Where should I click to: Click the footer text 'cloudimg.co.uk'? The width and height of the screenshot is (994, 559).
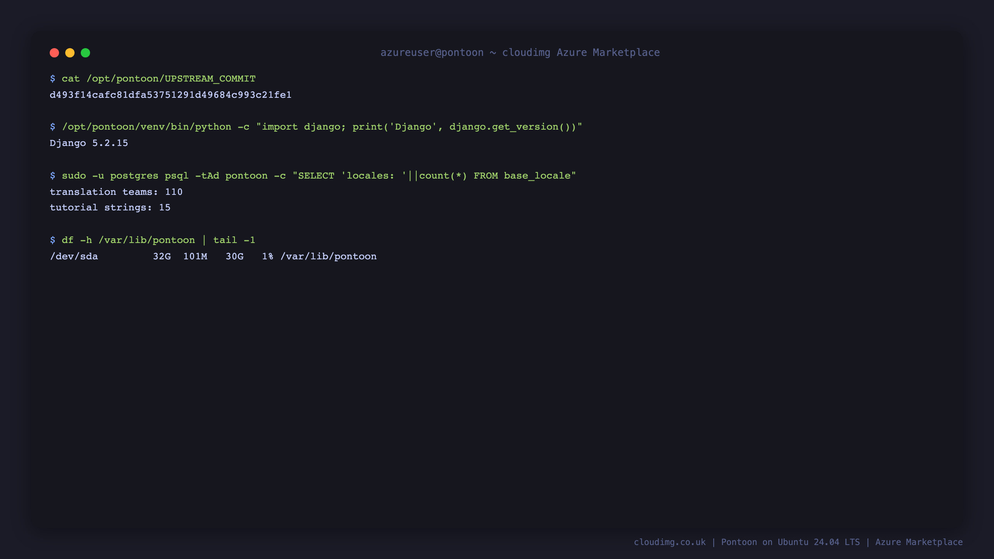coord(670,542)
